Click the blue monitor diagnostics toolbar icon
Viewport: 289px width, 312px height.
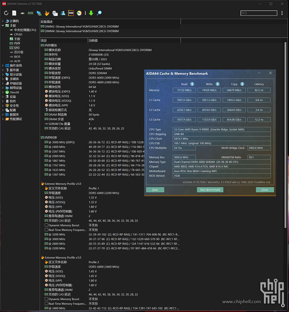click(x=39, y=13)
